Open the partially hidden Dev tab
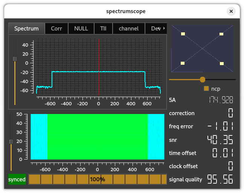The image size is (244, 193). pyautogui.click(x=155, y=29)
